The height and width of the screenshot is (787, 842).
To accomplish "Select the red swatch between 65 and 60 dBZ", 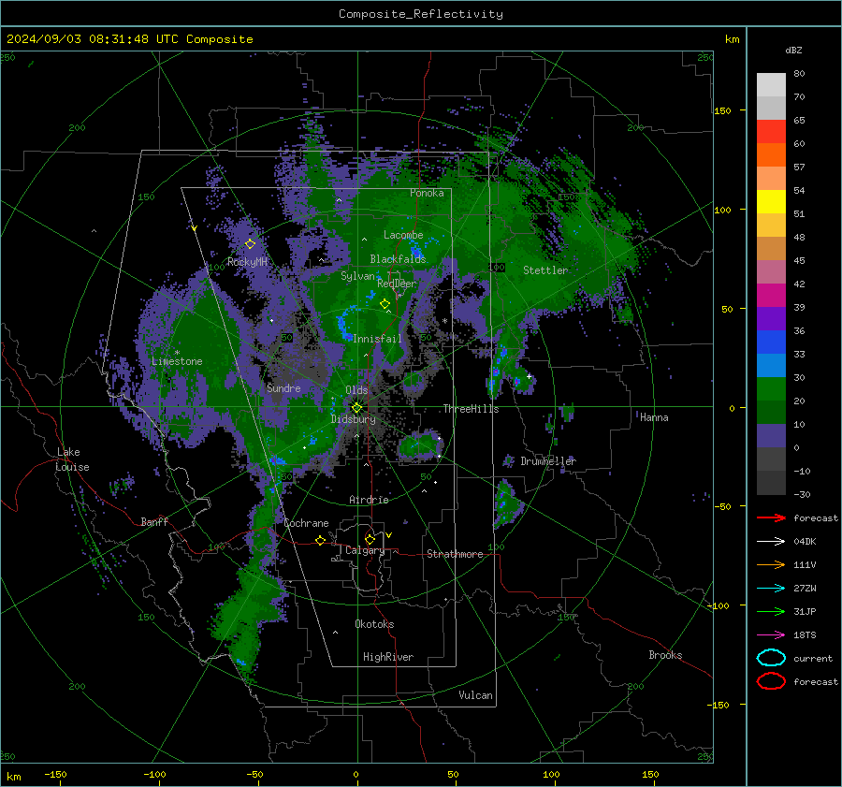I will pyautogui.click(x=771, y=132).
